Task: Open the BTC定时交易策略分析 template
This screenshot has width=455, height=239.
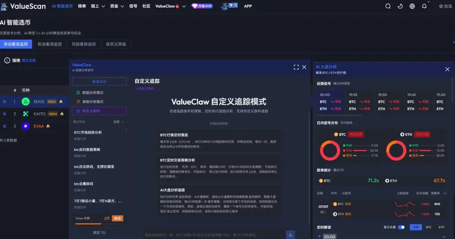Action: tap(219, 168)
